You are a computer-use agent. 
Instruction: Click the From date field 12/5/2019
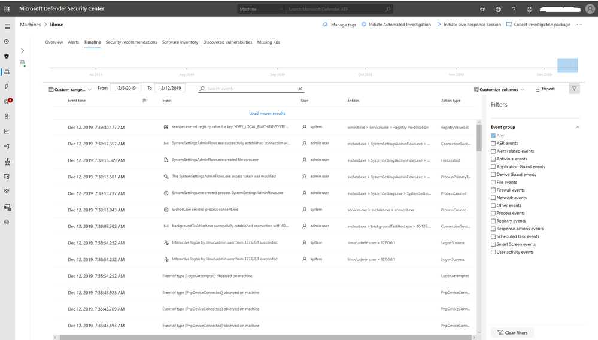point(126,88)
